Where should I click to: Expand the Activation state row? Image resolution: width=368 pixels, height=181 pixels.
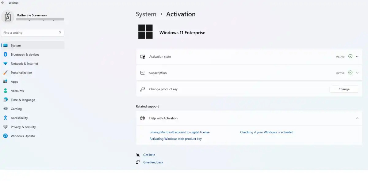(357, 56)
